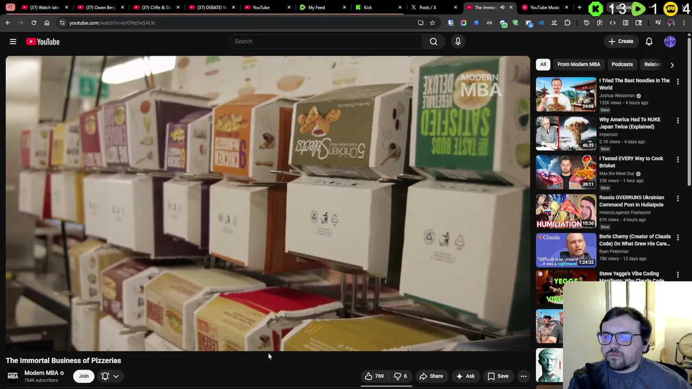Click the search magnifier button
Image resolution: width=692 pixels, height=389 pixels.
tap(434, 41)
